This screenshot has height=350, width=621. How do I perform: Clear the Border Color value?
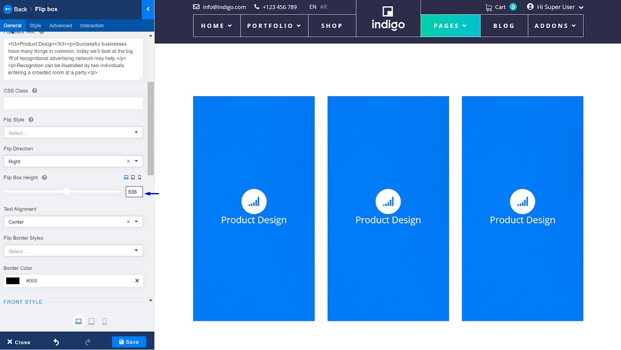[137, 280]
